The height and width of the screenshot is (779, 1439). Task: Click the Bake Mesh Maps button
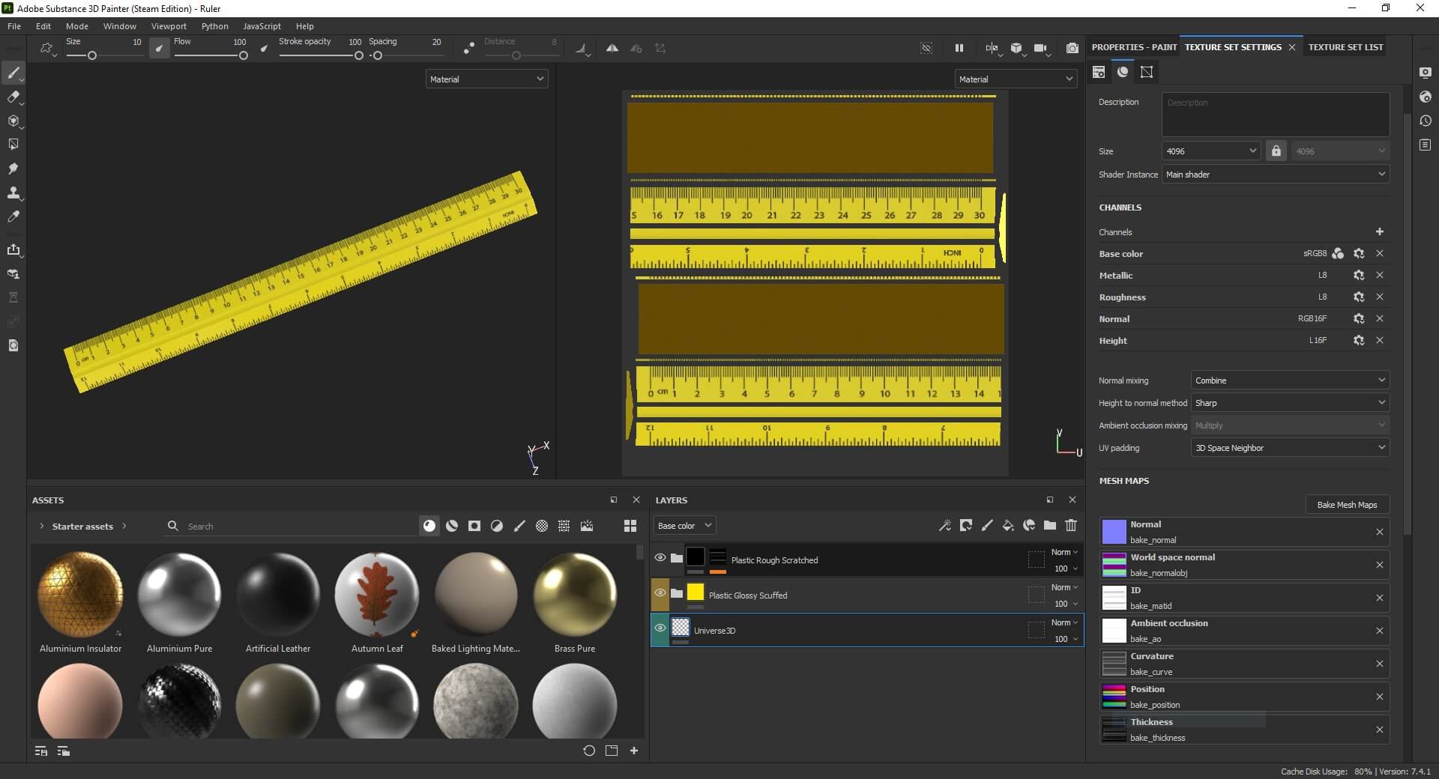pyautogui.click(x=1347, y=505)
